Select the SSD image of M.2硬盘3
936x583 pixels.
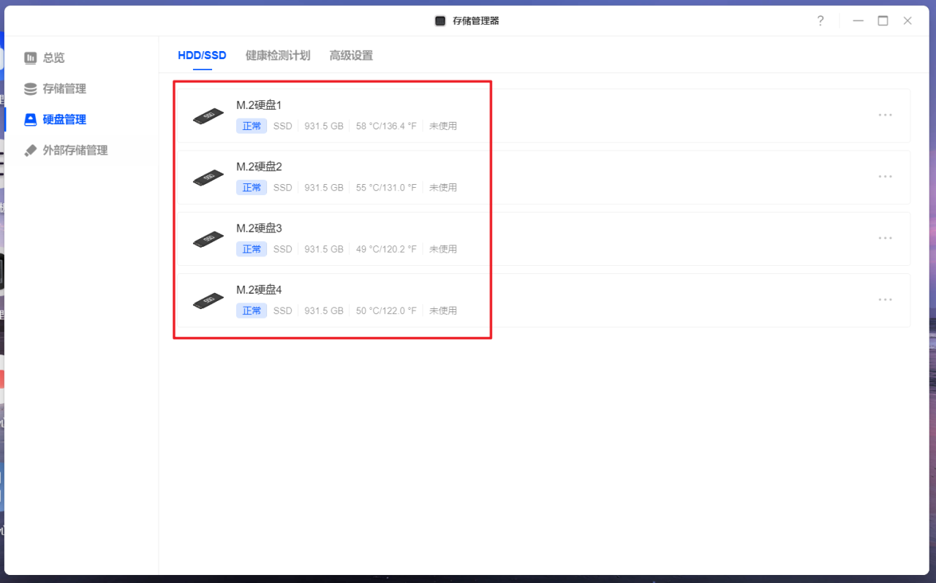pos(208,238)
